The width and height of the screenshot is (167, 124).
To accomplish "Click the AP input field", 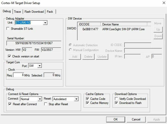I will [x=157, y=56].
